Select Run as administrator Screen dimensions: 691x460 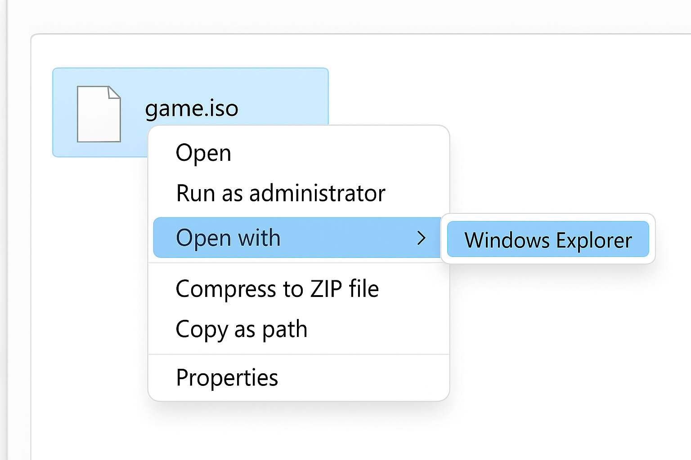[x=280, y=193]
